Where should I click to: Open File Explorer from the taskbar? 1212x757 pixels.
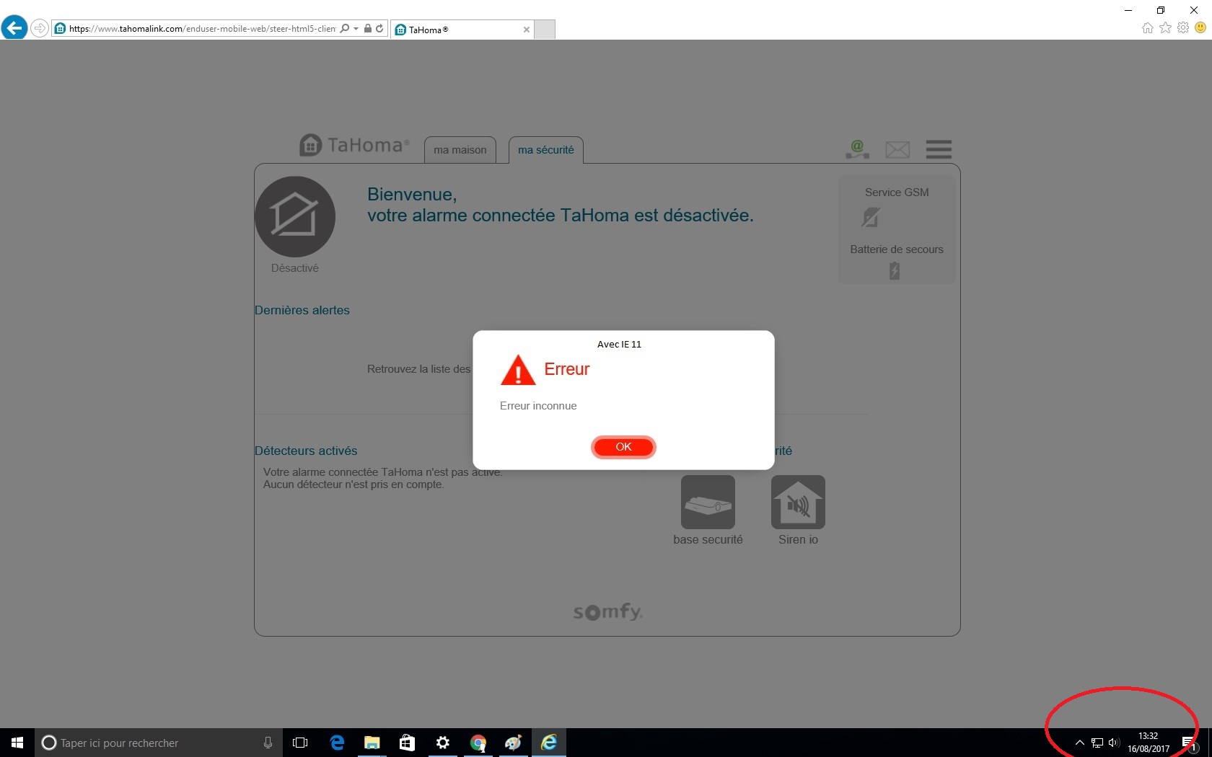372,743
